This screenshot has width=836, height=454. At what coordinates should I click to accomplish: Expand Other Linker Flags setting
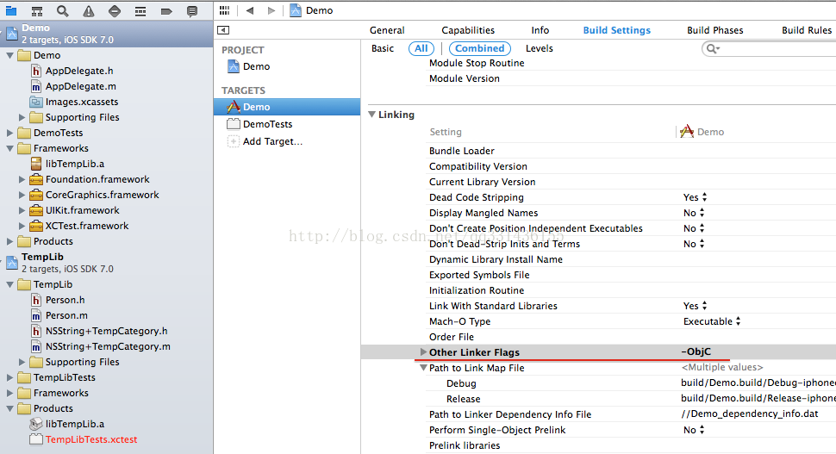click(x=423, y=351)
